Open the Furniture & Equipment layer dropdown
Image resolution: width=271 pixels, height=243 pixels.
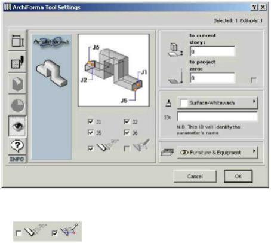point(217,153)
